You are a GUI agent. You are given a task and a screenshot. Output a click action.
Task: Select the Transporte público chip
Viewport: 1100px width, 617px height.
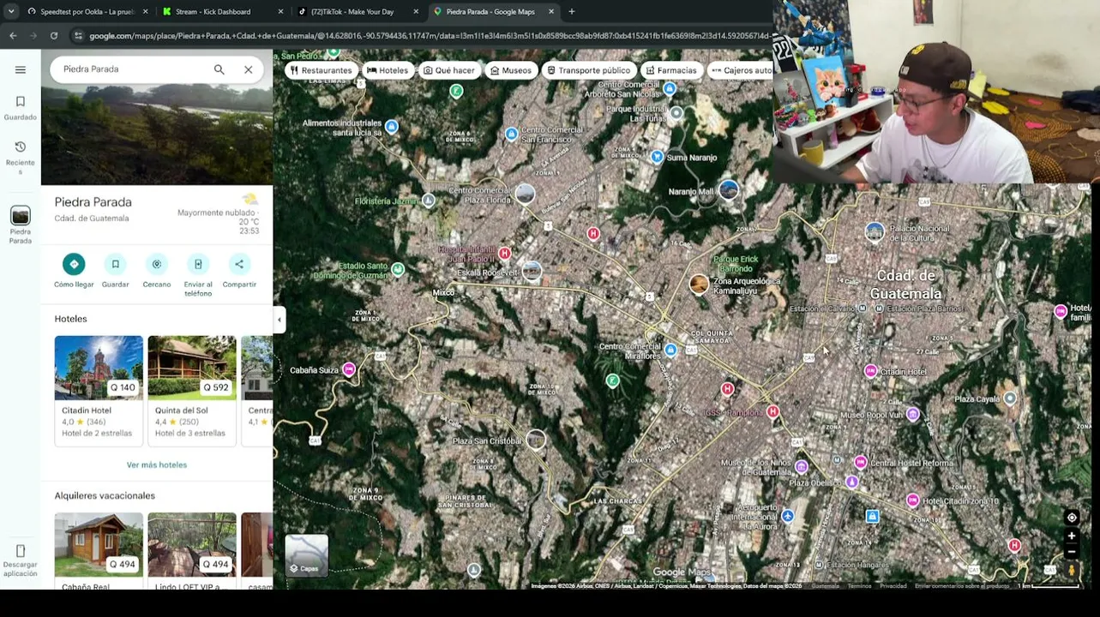(x=588, y=70)
